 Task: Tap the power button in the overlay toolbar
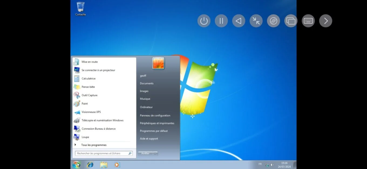[204, 21]
